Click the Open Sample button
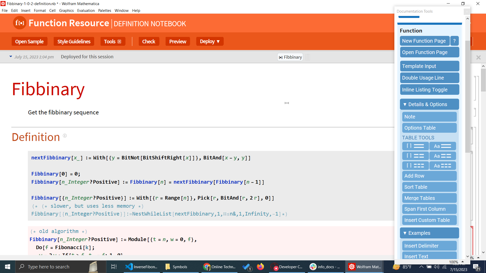The image size is (486, 273). click(x=29, y=41)
